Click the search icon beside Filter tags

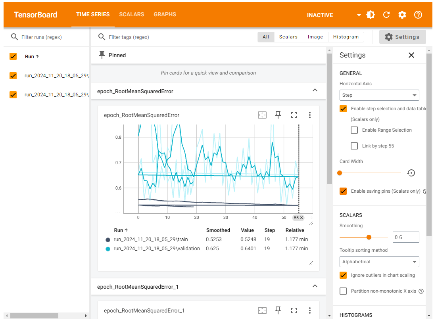tap(102, 37)
